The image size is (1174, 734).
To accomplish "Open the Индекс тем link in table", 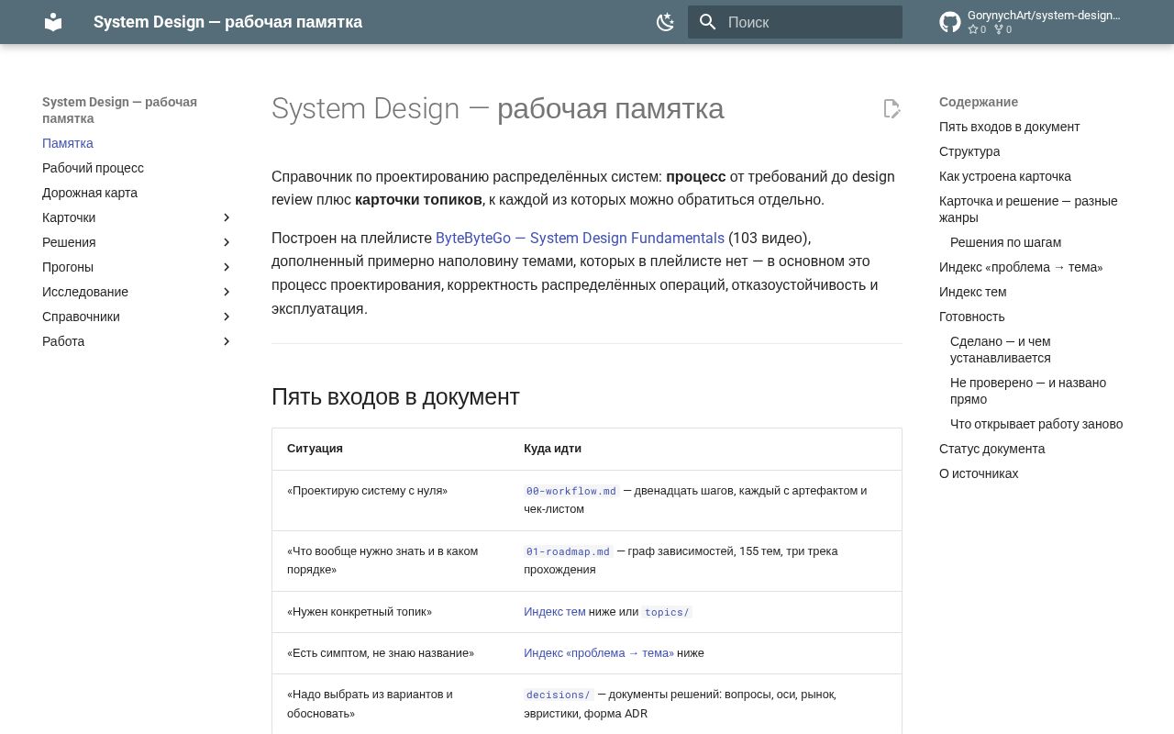I will click(x=554, y=612).
